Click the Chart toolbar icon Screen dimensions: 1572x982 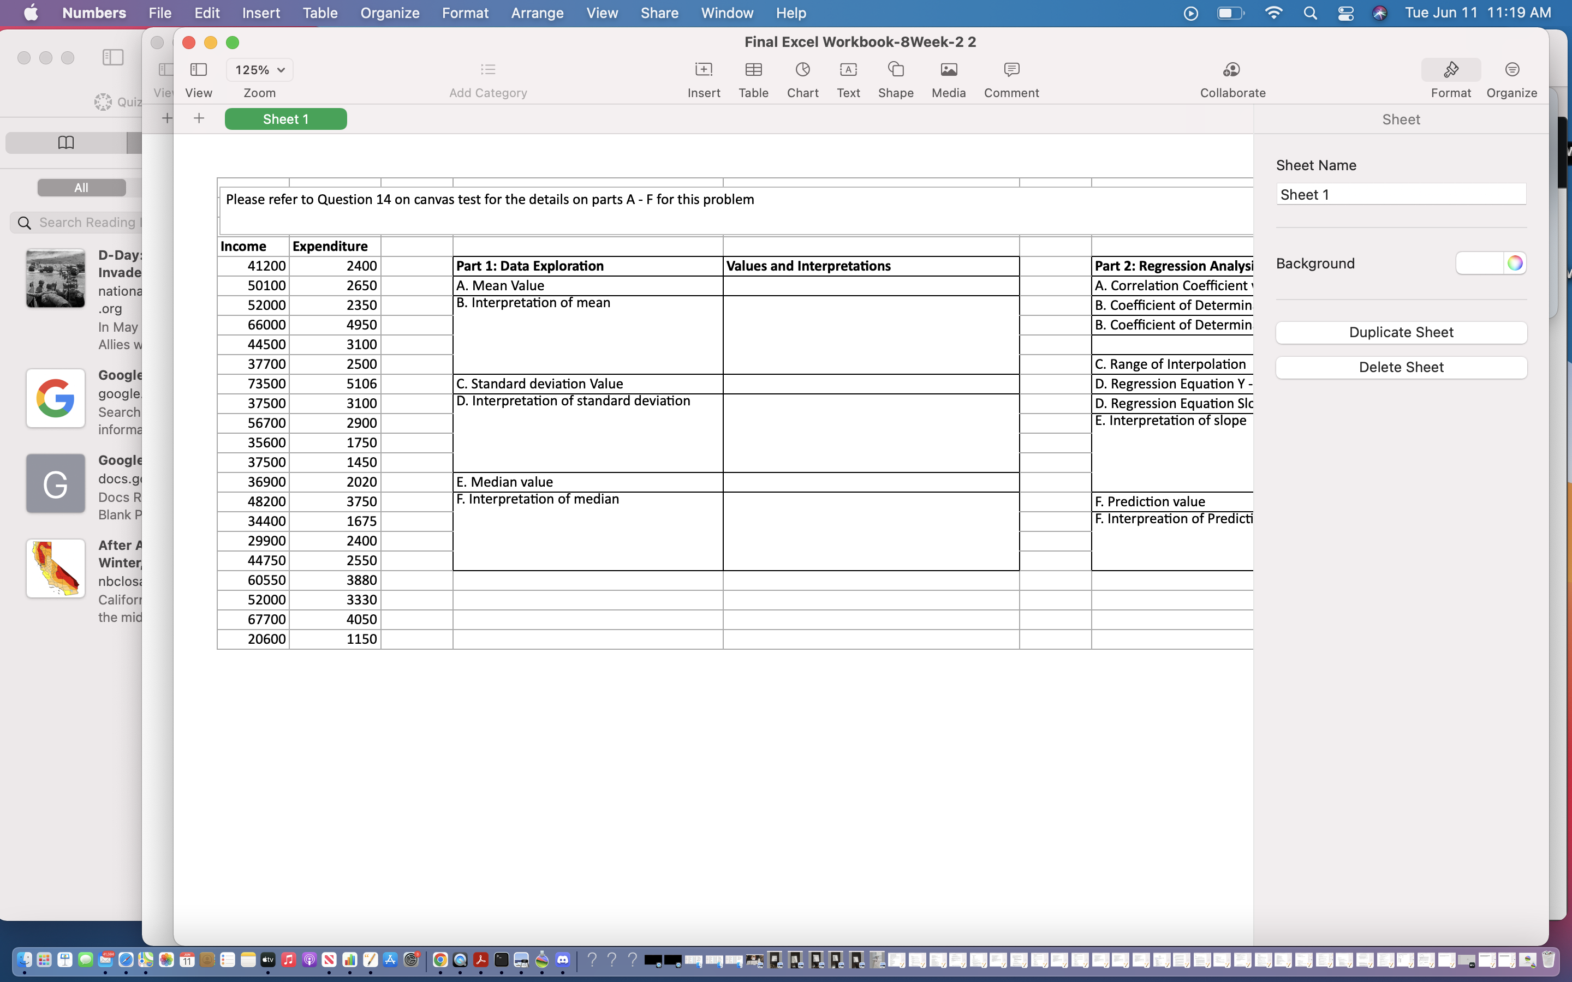pyautogui.click(x=802, y=69)
